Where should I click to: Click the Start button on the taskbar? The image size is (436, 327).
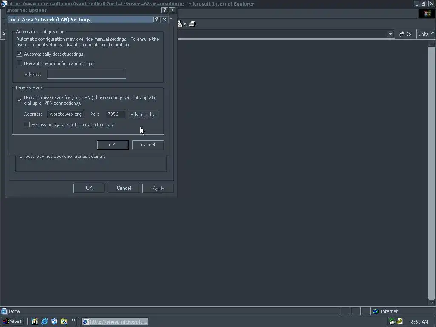tap(12, 321)
